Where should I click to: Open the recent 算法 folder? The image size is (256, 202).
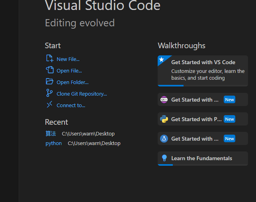51,134
